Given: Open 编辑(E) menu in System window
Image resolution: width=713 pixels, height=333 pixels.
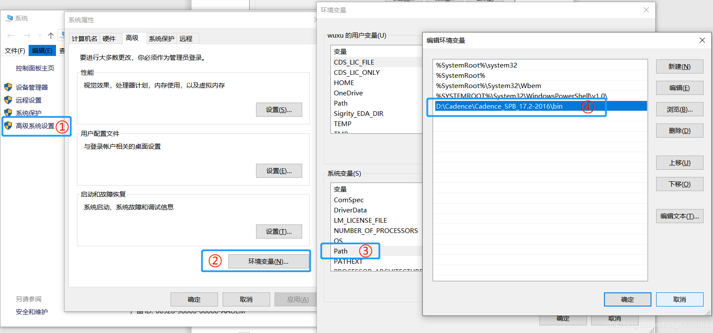Looking at the screenshot, I should (42, 51).
